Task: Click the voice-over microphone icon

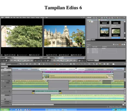Action: [x=97, y=64]
